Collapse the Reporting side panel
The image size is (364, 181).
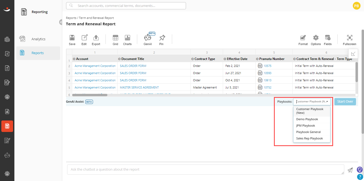click(61, 22)
